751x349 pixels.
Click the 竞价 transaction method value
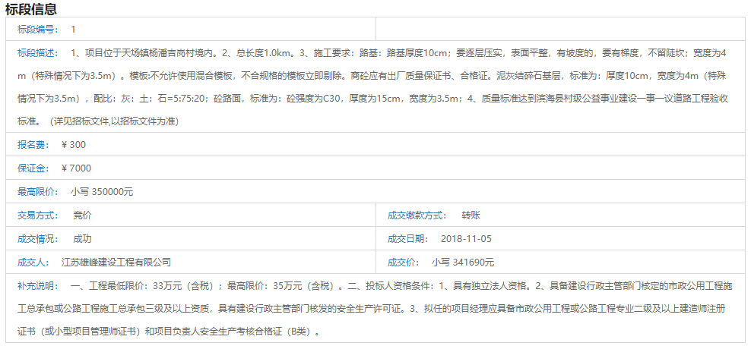click(82, 215)
